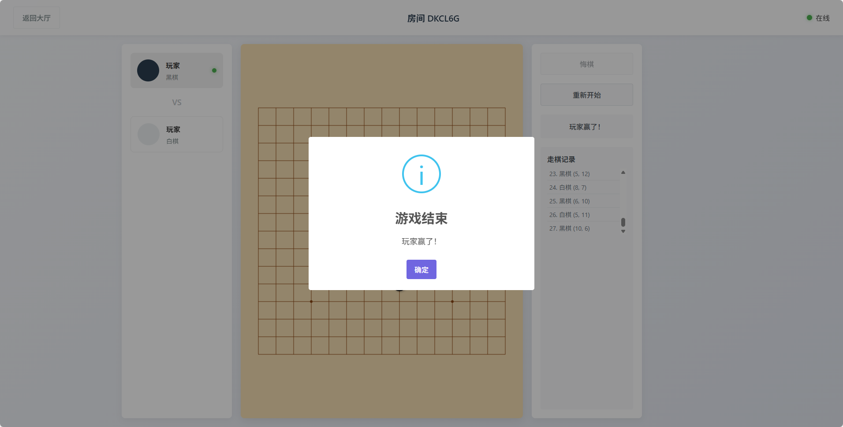Viewport: 843px width, 427px height.
Task: Click the 玩家赢了！ status banner in sidebar
Action: (586, 127)
